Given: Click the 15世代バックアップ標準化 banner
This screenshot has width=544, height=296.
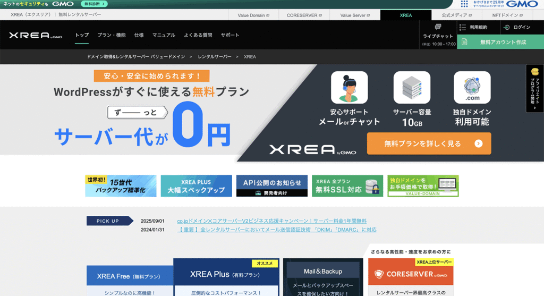Looking at the screenshot, I should [x=121, y=186].
